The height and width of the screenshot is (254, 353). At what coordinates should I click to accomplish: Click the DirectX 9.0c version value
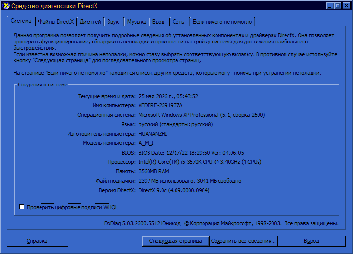pos(174,190)
